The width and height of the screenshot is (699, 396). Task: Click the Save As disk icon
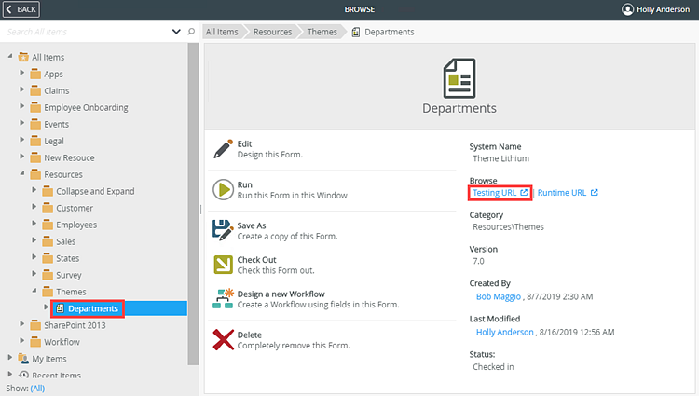point(223,230)
